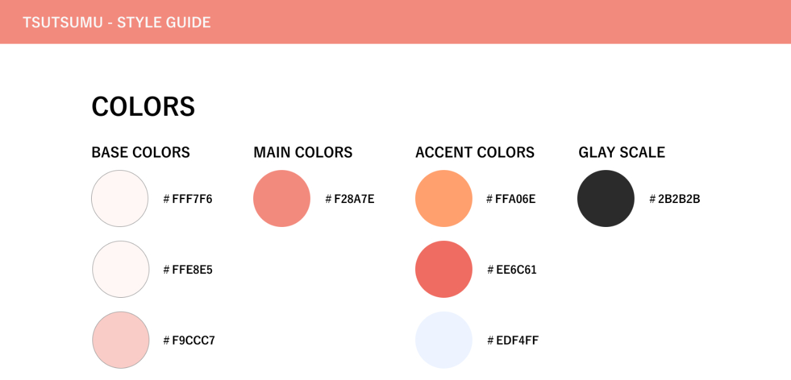This screenshot has height=380, width=791.
Task: Select the ACCENT COLORS heading
Action: [475, 152]
